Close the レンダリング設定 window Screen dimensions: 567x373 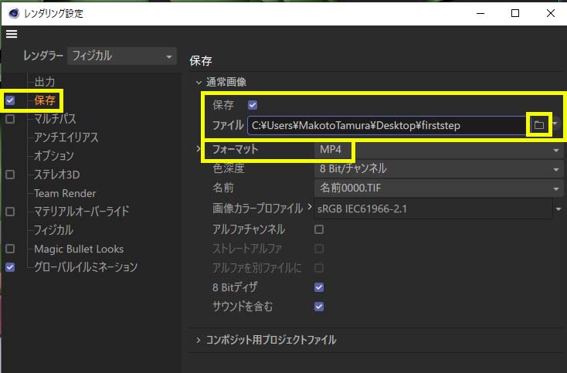pyautogui.click(x=550, y=13)
